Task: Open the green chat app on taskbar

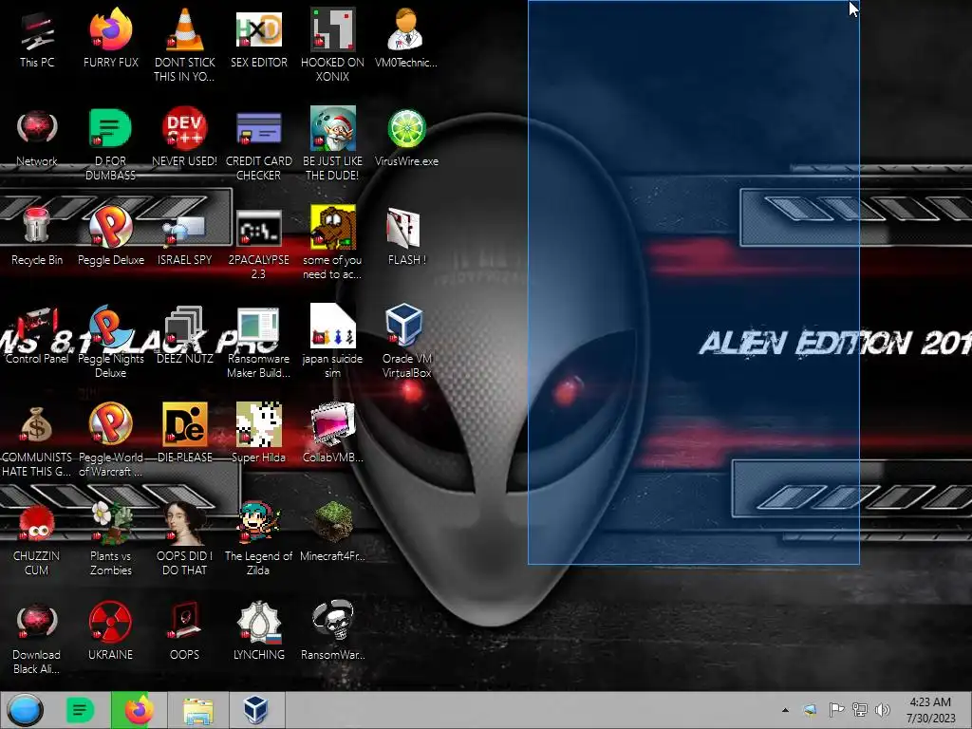Action: (x=80, y=710)
